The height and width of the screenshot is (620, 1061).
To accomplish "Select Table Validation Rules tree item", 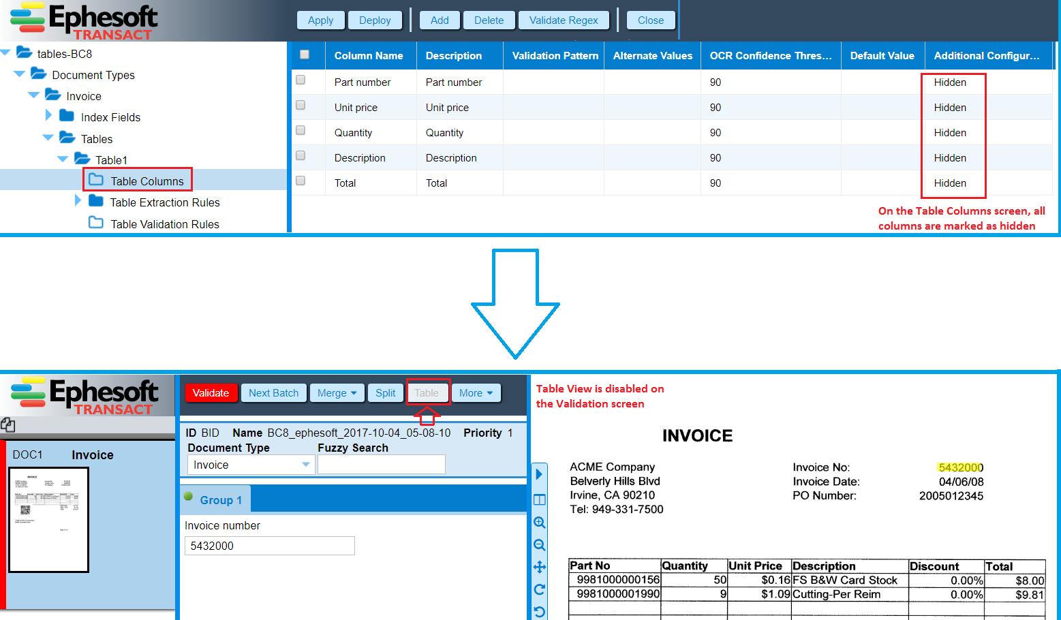I will tap(165, 224).
